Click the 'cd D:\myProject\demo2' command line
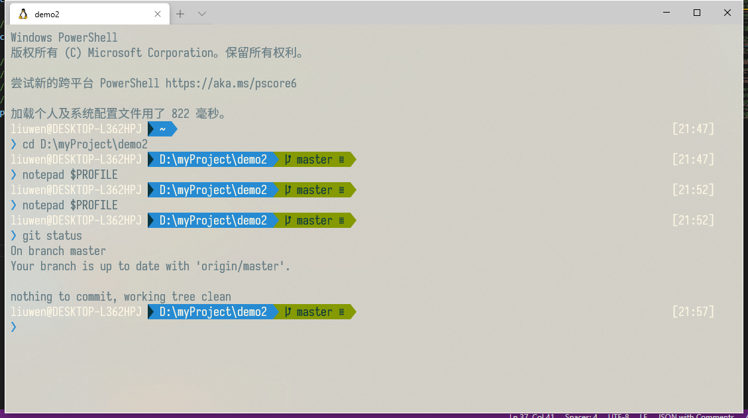This screenshot has height=418, width=748. [85, 144]
